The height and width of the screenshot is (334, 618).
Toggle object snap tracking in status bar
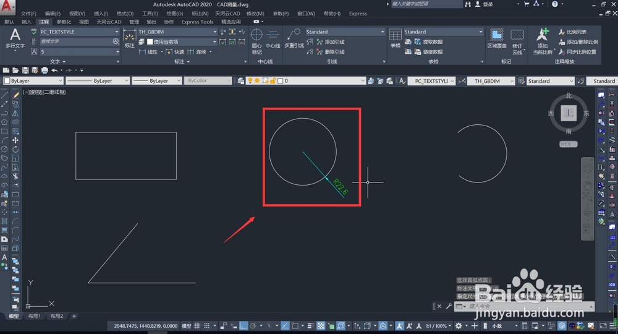pos(285,326)
